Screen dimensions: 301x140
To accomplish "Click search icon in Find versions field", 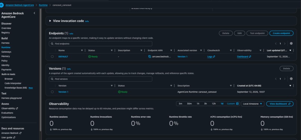I will 52,79.
